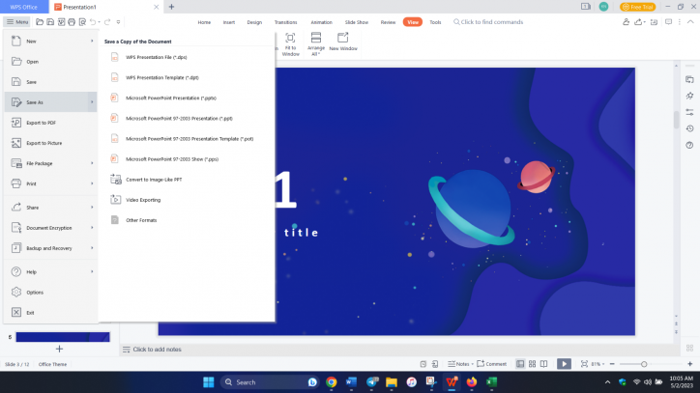Viewport: 700px width, 393px height.
Task: Click the Free Trial button
Action: [637, 7]
